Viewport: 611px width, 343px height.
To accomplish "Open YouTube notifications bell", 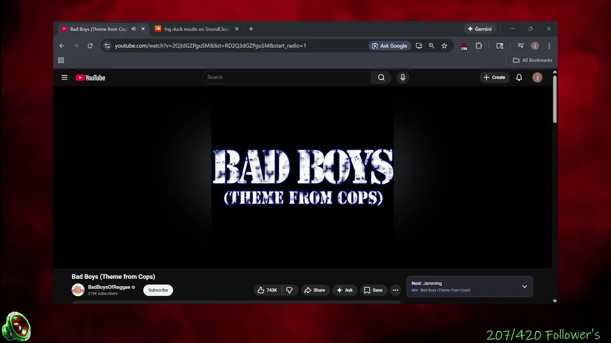I will pyautogui.click(x=519, y=77).
